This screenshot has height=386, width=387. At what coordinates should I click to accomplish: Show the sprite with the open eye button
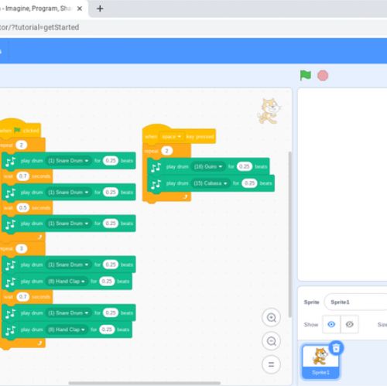pyautogui.click(x=331, y=324)
